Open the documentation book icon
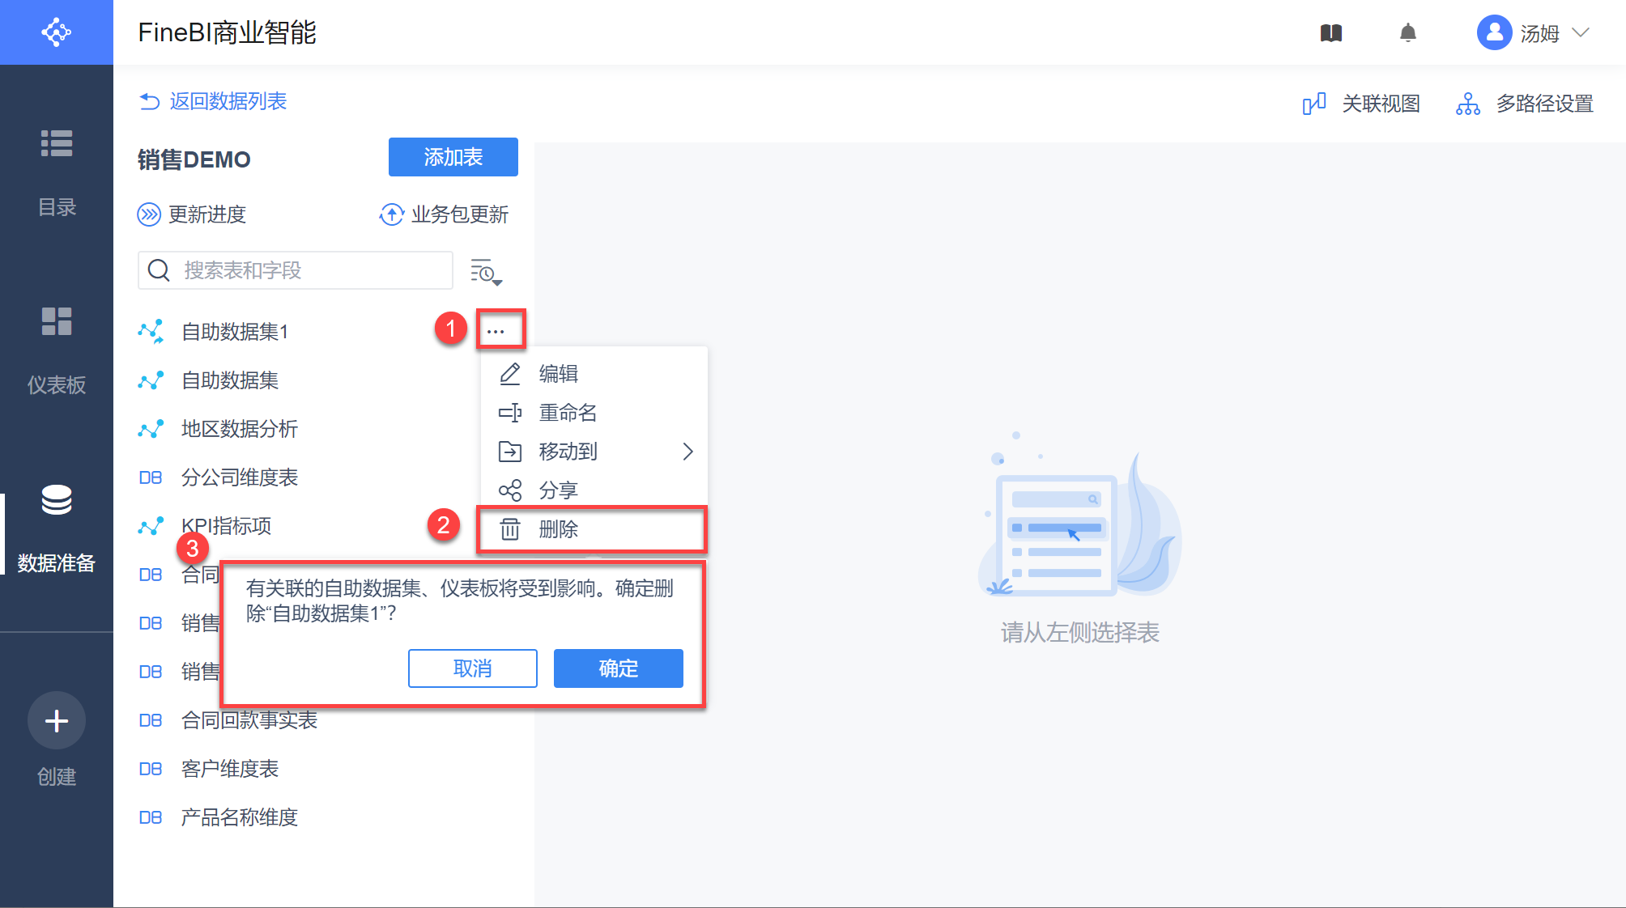The height and width of the screenshot is (908, 1626). 1330,33
